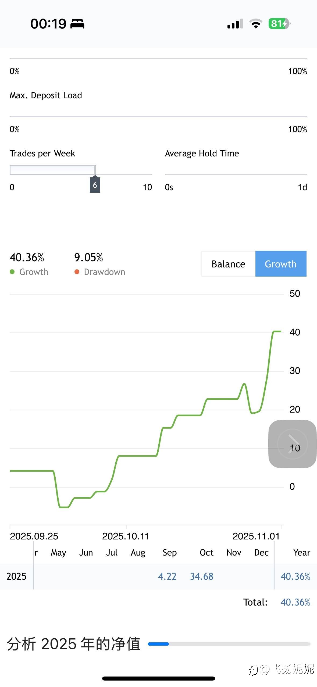Tap the 2025 yearly total 40.36%
Screen dimensions: 317x687
click(x=295, y=576)
